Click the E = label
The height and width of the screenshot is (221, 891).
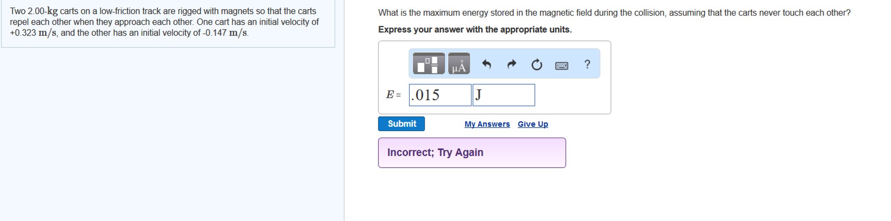393,95
